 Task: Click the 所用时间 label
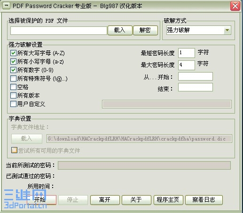coord(40,186)
